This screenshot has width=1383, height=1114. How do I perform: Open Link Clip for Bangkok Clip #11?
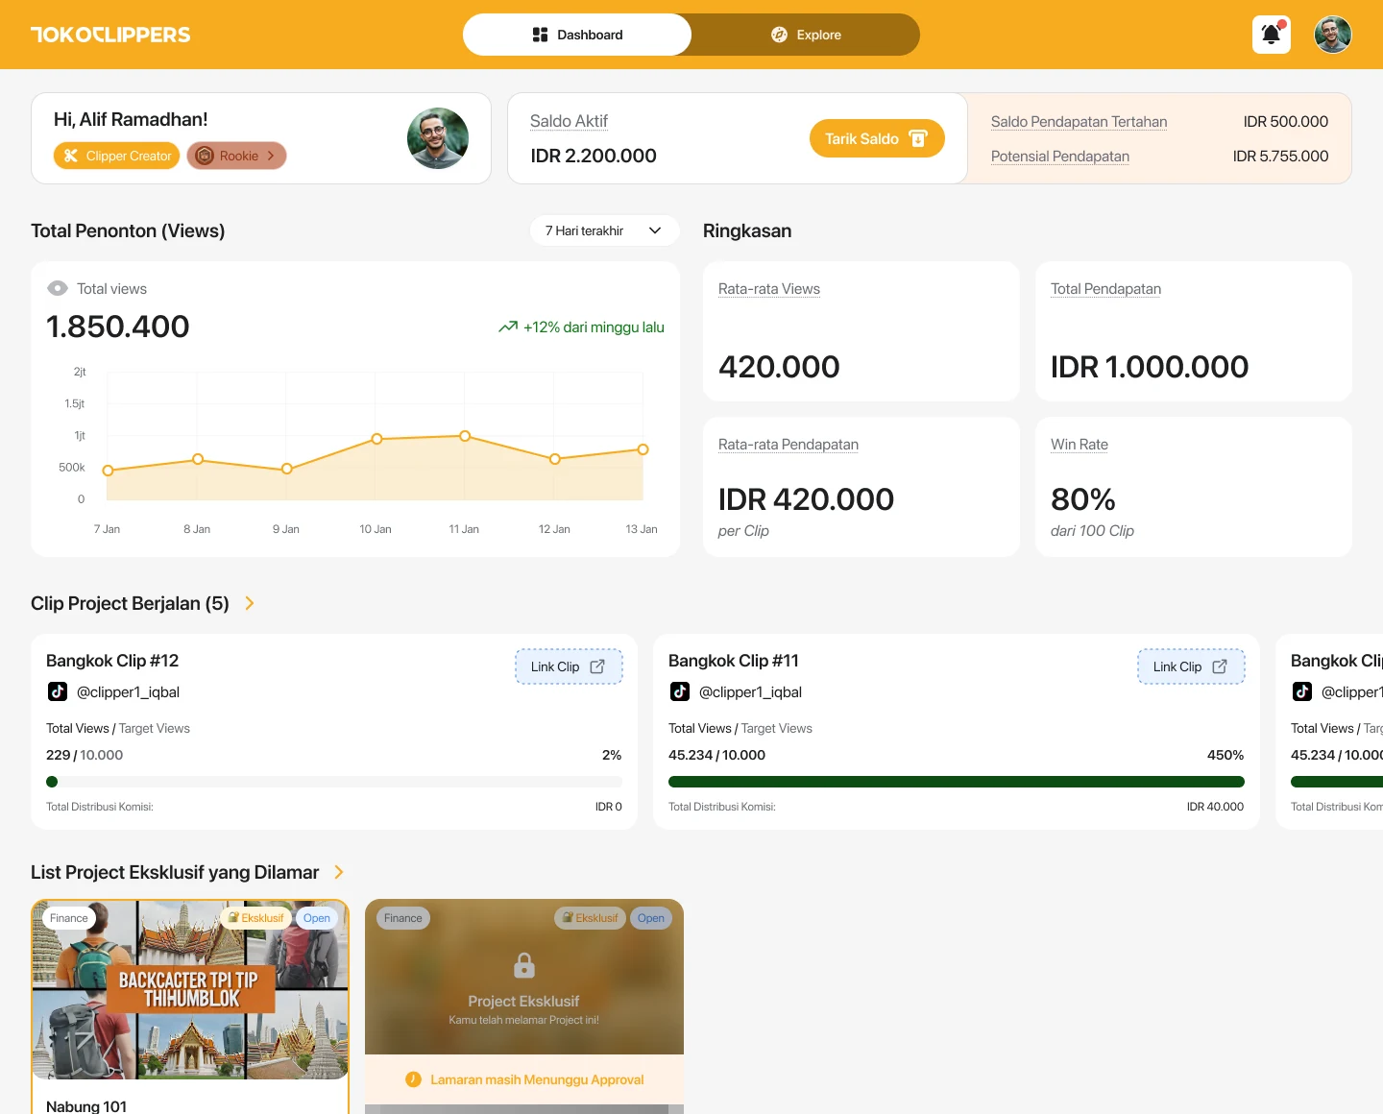(1191, 666)
